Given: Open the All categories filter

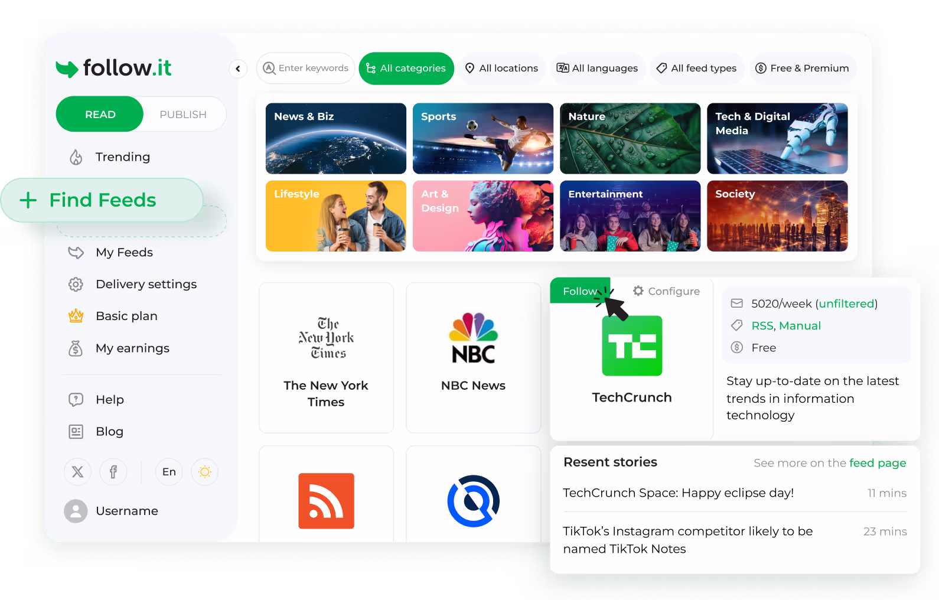Looking at the screenshot, I should 406,69.
